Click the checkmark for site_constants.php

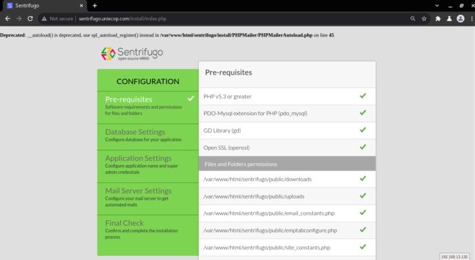coord(363,247)
